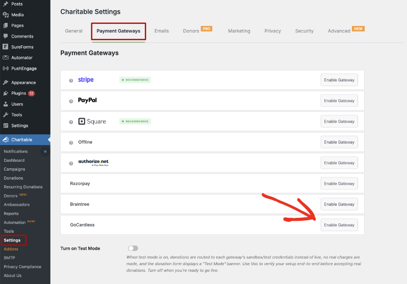The image size is (407, 284).
Task: Click the PushEngage signal icon
Action: 6,68
